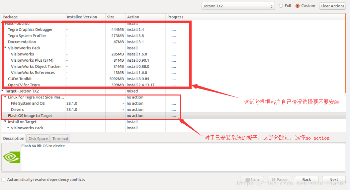The height and width of the screenshot is (190, 350).
Task: Click the NVIDIA logo in the description panel
Action: (x=12, y=157)
